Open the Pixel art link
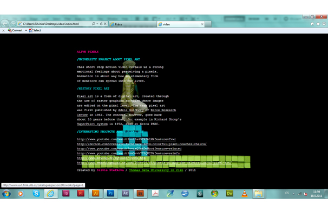 coord(85,96)
